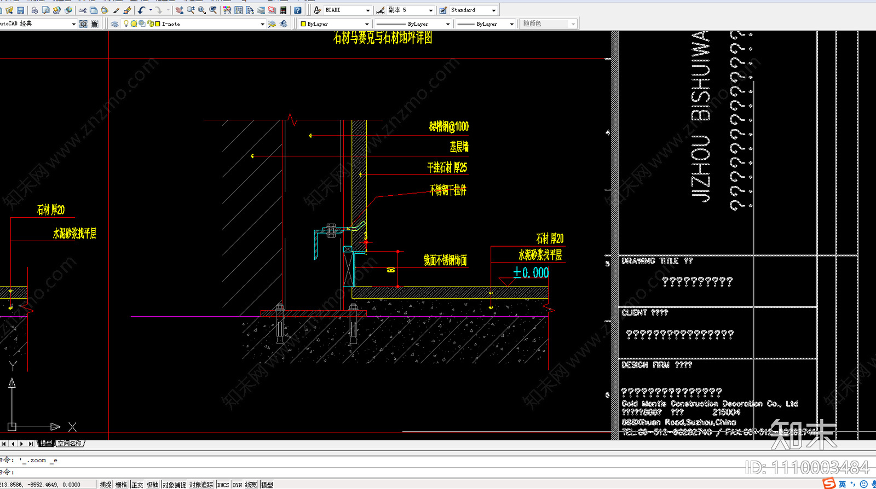Click the 线宽 lineweight status button
This screenshot has height=489, width=876.
coord(251,485)
